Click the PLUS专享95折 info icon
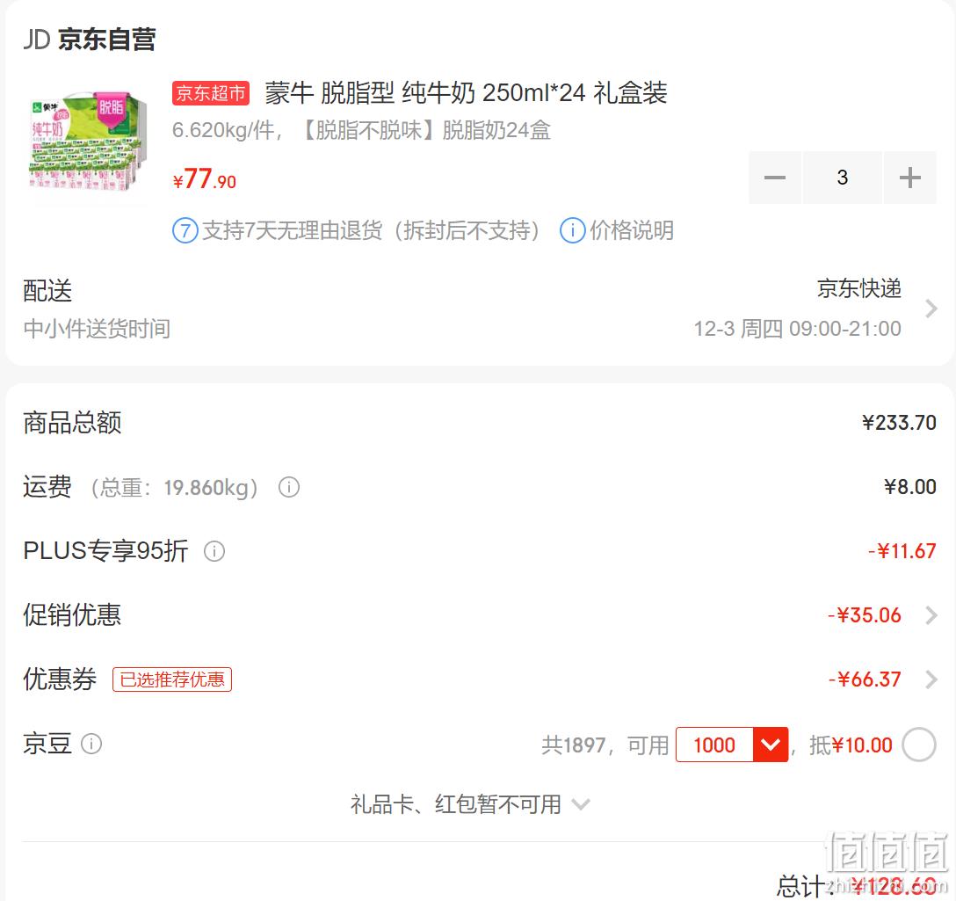The image size is (956, 901). [214, 551]
